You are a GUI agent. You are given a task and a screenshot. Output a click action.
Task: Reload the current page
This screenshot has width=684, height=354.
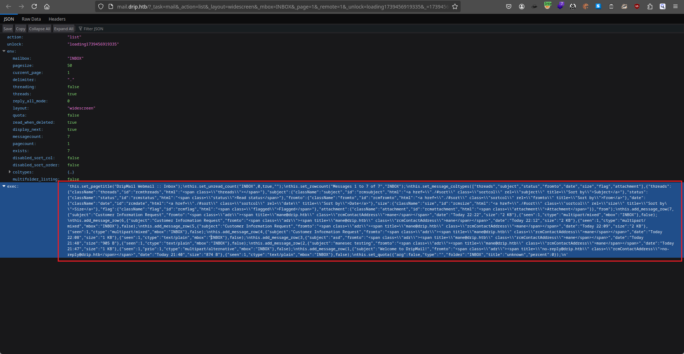click(x=34, y=6)
